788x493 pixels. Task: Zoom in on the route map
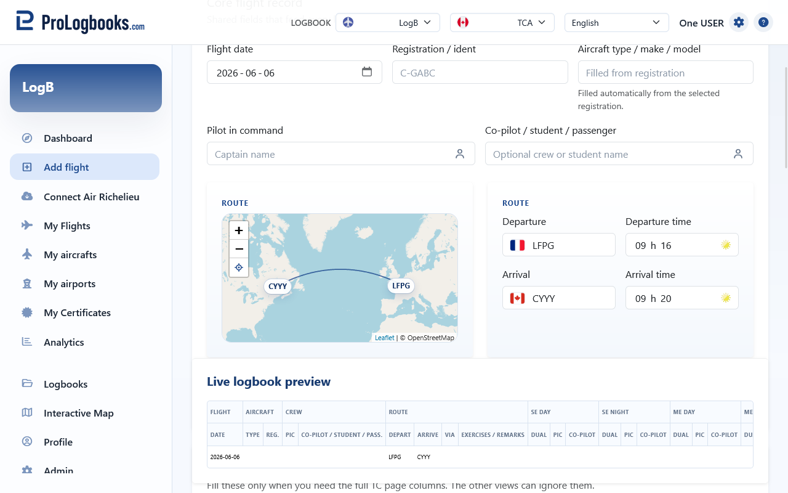[x=239, y=230]
